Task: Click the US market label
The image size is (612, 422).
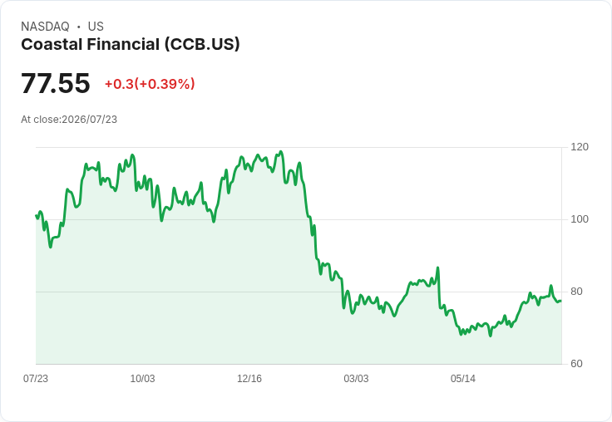Action: [x=96, y=27]
